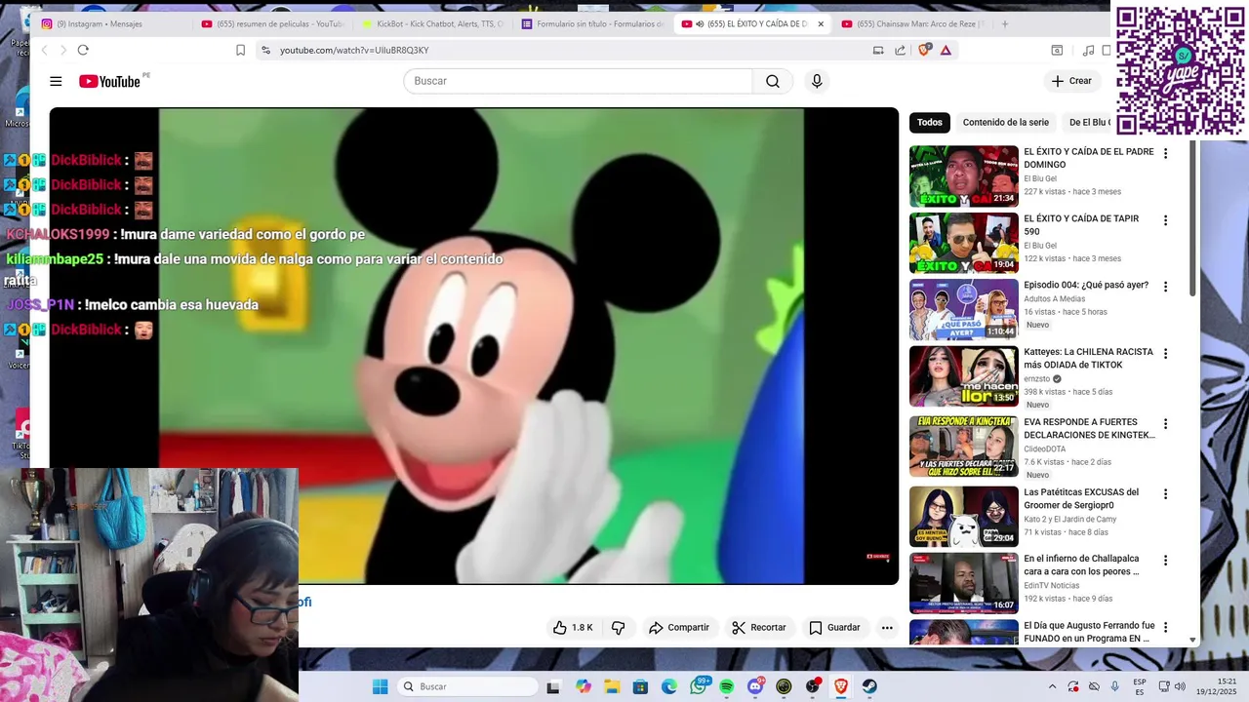Open El Éxito y Caída del Padre Domingo thumbnail
The height and width of the screenshot is (702, 1249).
[x=964, y=176]
